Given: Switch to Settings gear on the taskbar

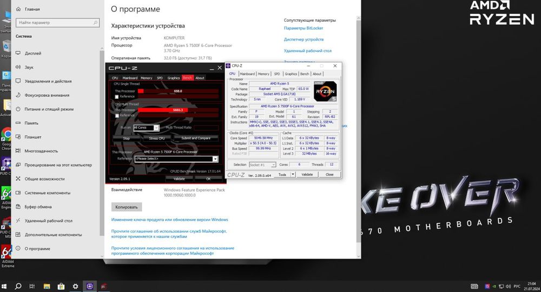Looking at the screenshot, I should tap(75, 286).
